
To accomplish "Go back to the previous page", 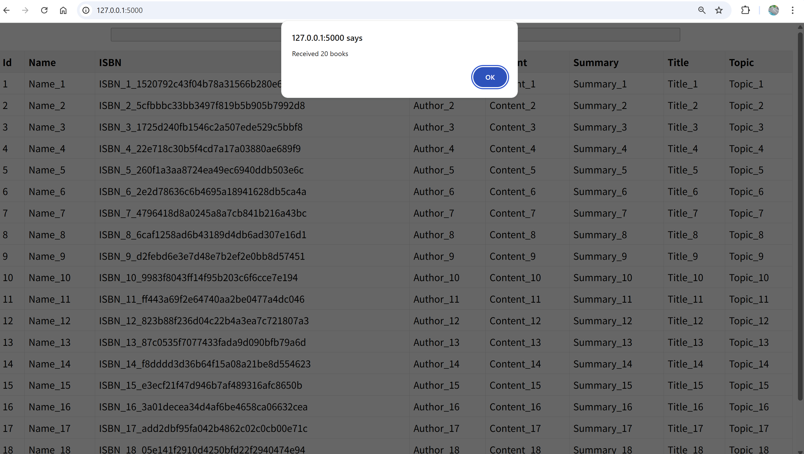I will [x=7, y=10].
